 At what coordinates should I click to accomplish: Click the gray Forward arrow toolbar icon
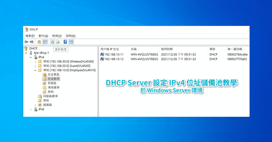pyautogui.click(x=32, y=42)
